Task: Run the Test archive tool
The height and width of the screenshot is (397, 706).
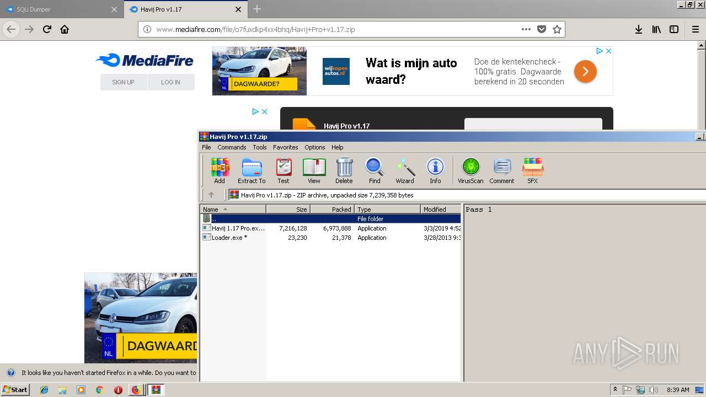Action: tap(284, 170)
